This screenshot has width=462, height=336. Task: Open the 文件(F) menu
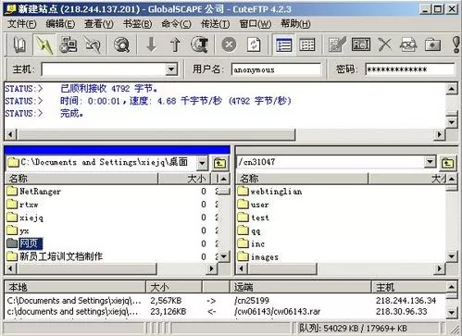(x=21, y=24)
